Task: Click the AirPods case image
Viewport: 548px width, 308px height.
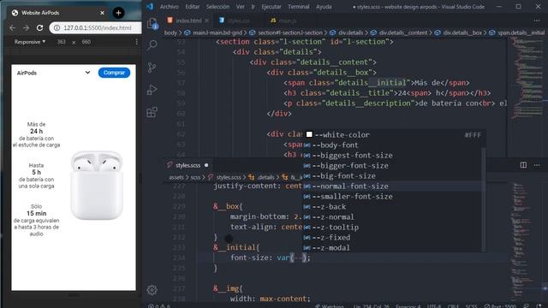Action: pyautogui.click(x=97, y=185)
